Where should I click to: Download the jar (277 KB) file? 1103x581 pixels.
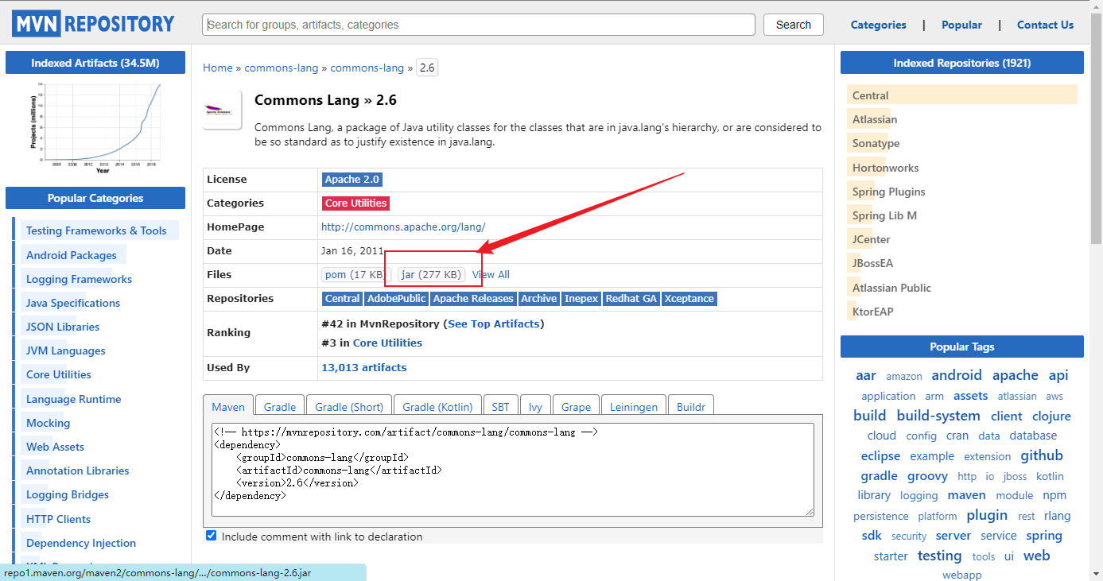tap(431, 274)
